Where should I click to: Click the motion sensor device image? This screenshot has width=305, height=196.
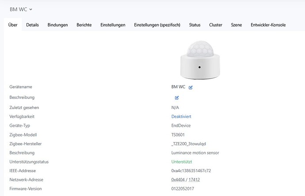(200, 60)
